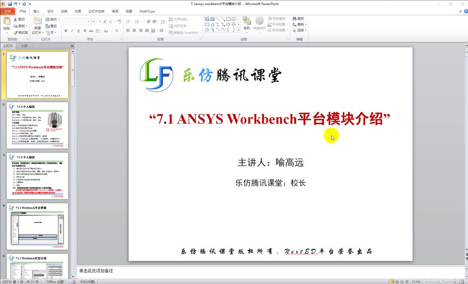Activate the 格式刷 format painter
The width and height of the screenshot is (468, 284).
21,33
